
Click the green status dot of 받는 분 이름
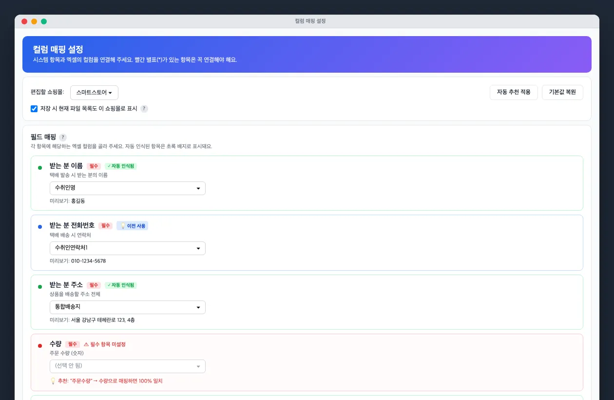40,168
